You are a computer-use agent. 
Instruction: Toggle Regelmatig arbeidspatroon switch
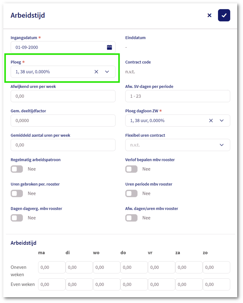17,169
